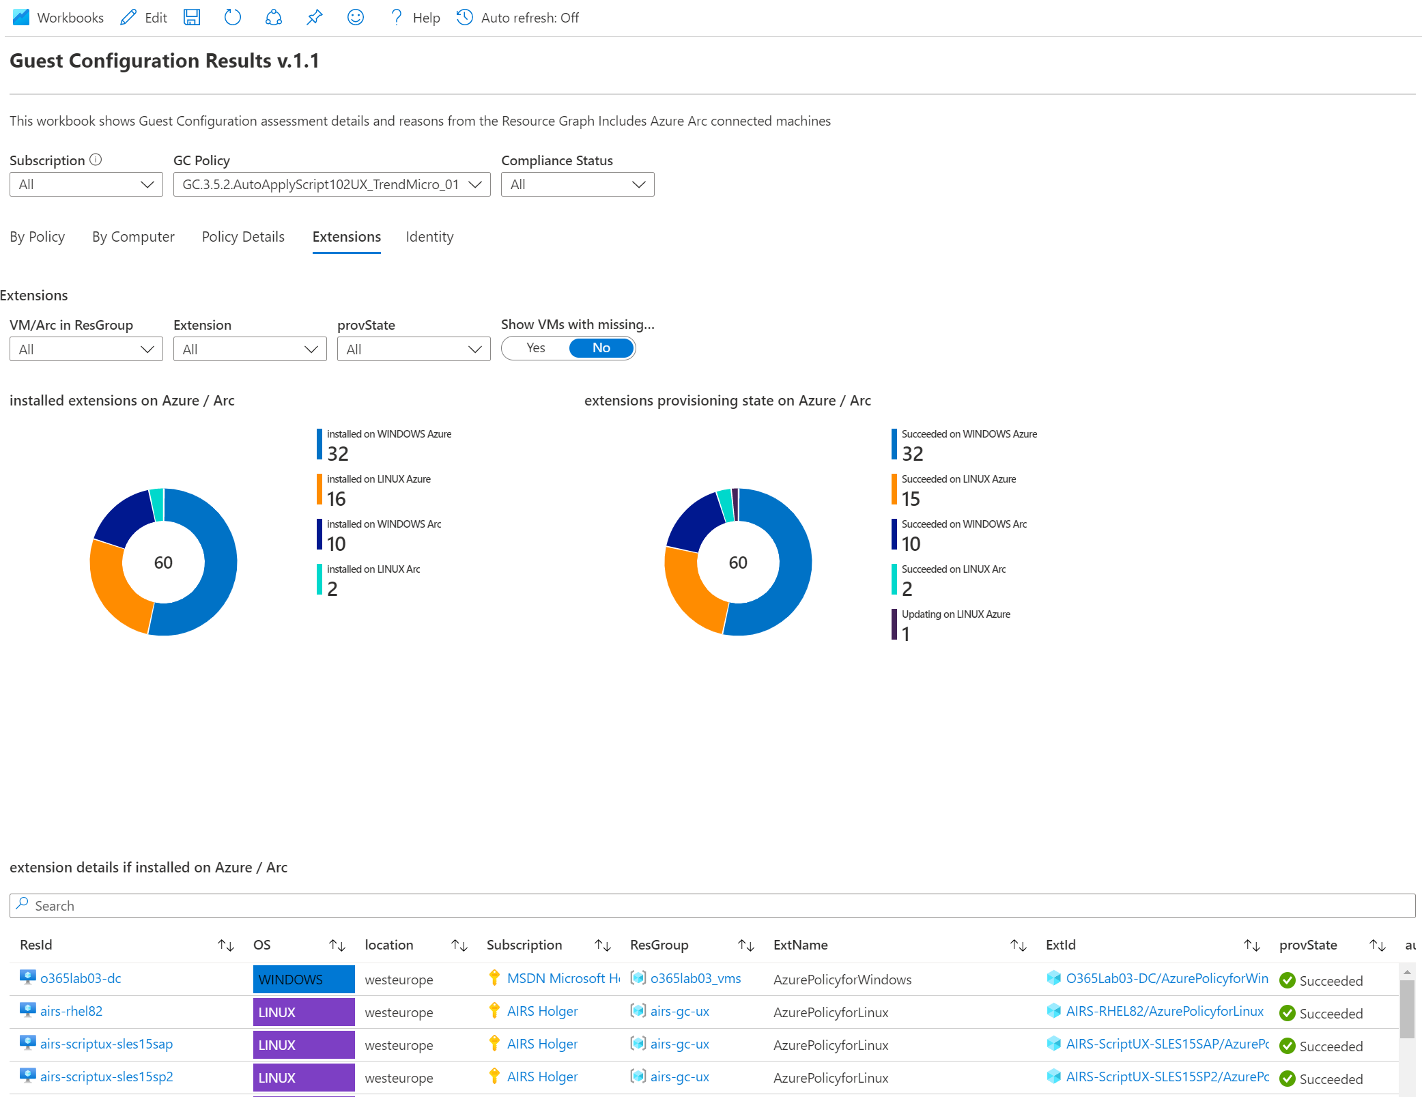
Task: Expand the Subscription dropdown
Action: 86,184
